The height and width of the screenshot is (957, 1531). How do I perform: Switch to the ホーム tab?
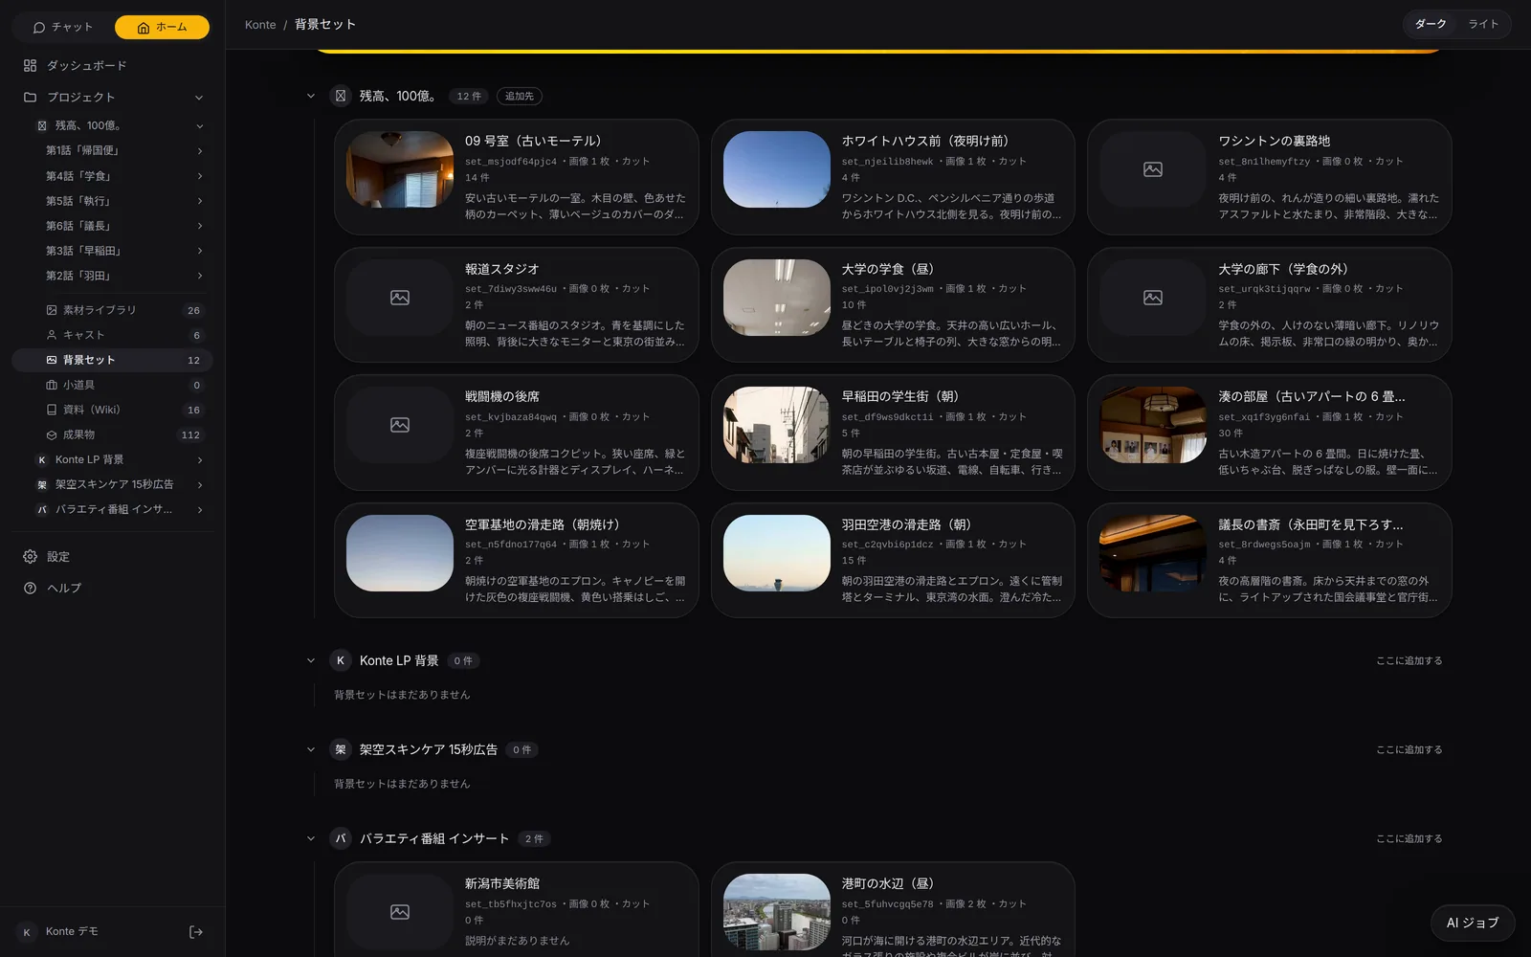tap(162, 27)
